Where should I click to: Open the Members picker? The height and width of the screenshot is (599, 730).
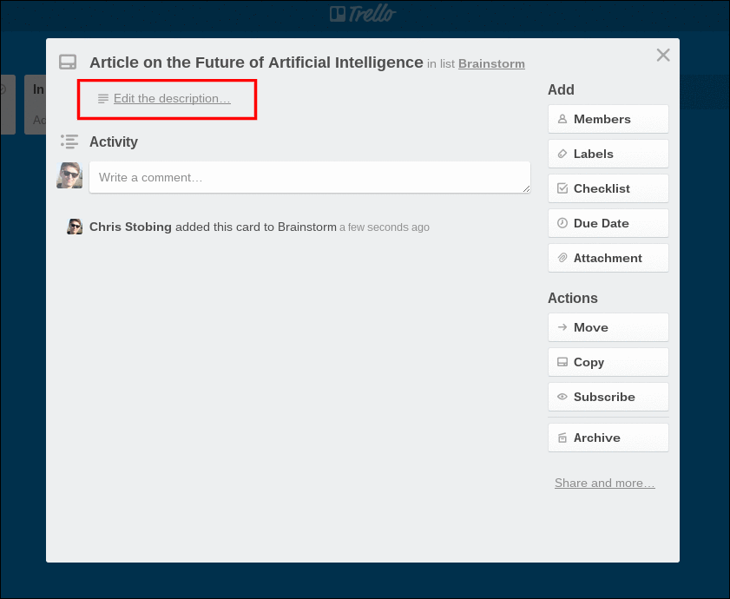tap(608, 119)
